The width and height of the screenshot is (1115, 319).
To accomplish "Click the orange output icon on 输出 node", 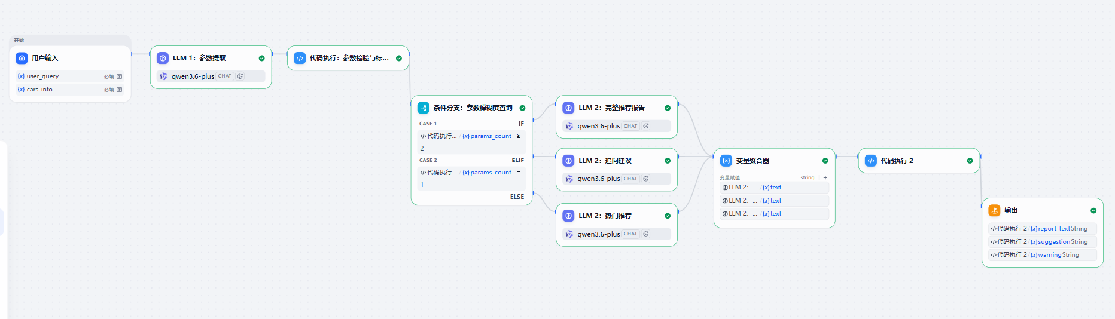I will tap(994, 210).
